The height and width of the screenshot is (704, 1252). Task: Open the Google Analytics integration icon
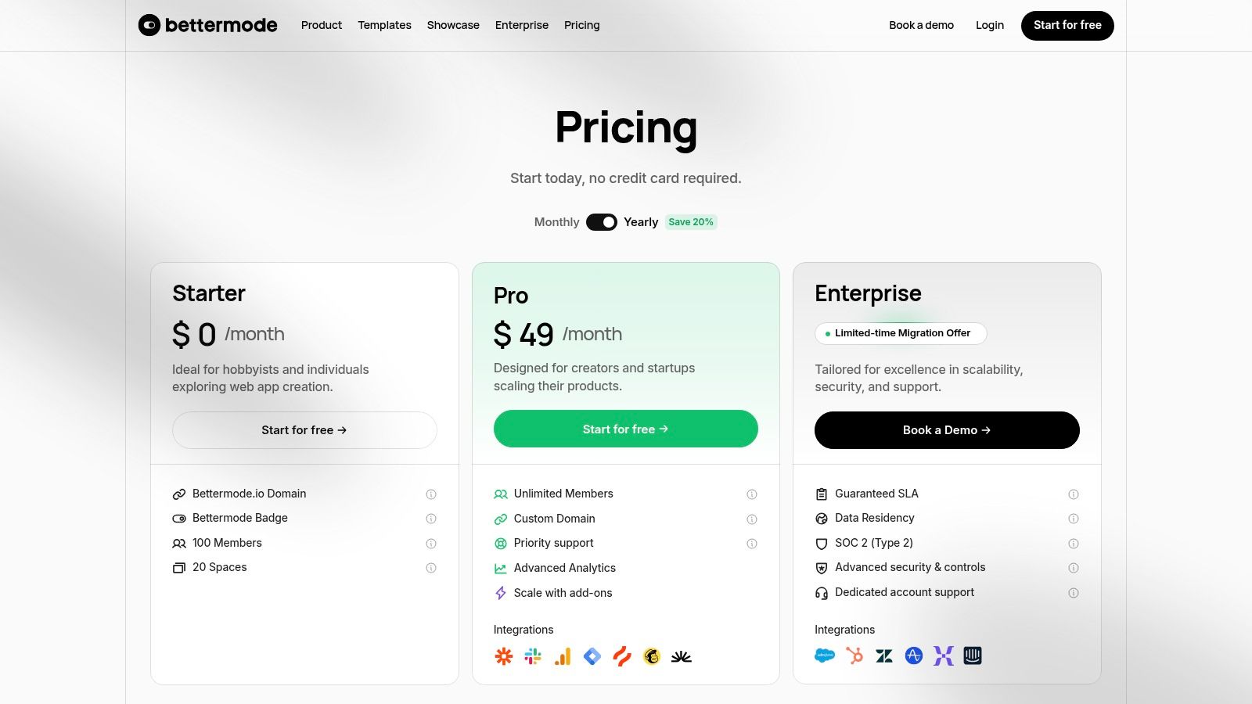563,656
